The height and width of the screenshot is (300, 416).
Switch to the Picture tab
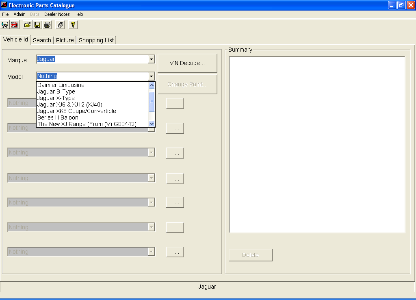(65, 40)
